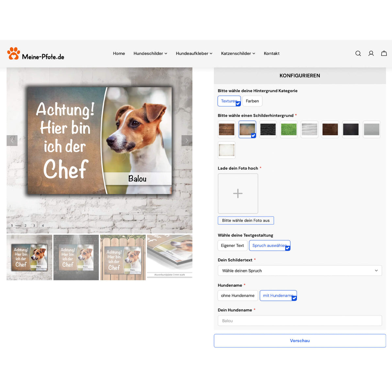Expand the Katzenschilder menu

coord(238,54)
